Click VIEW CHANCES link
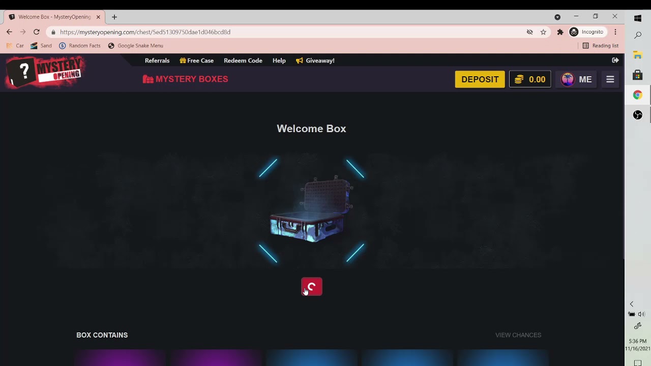This screenshot has width=651, height=366. coord(518,335)
